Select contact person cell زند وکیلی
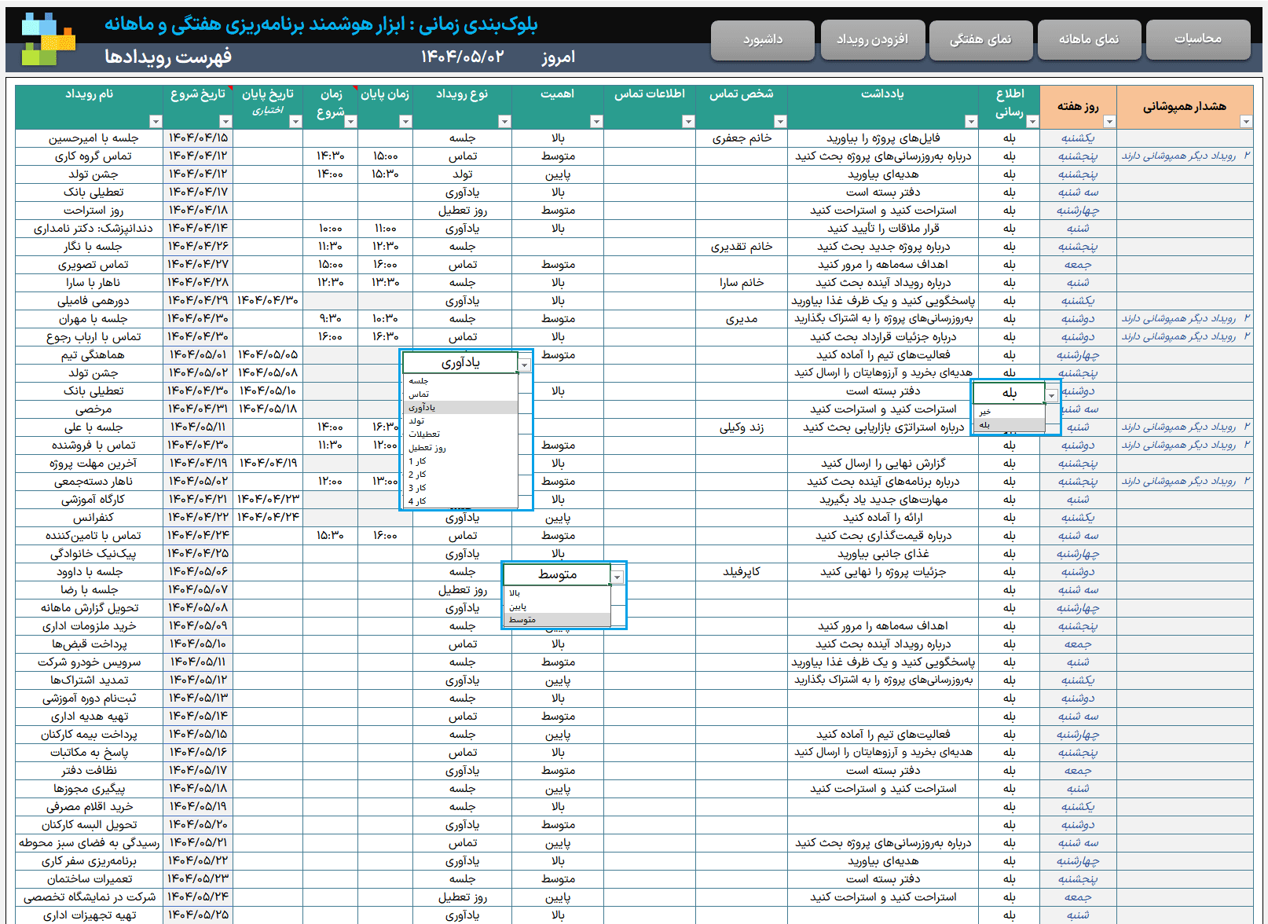This screenshot has height=924, width=1268. tap(742, 427)
